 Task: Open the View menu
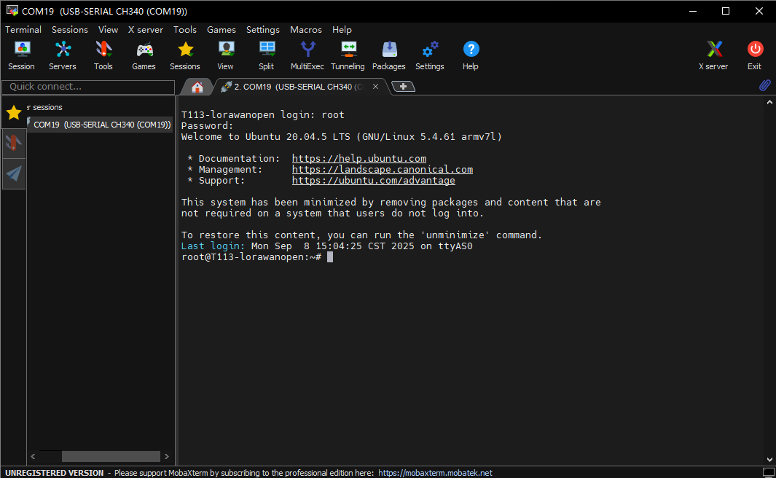point(108,30)
